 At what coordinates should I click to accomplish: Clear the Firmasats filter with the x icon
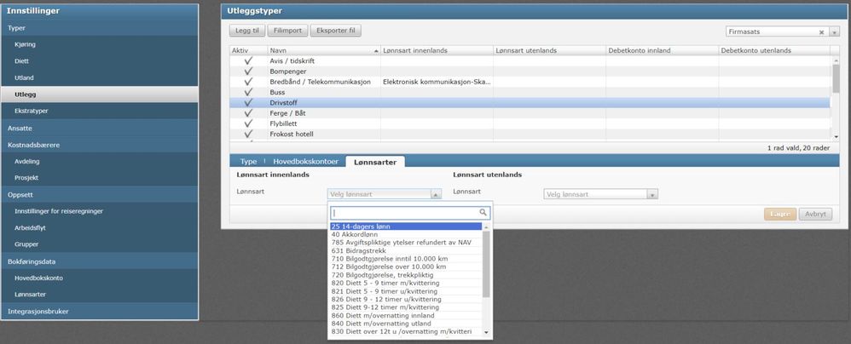[x=821, y=32]
